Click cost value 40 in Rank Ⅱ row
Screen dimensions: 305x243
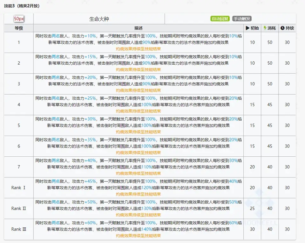(270, 209)
